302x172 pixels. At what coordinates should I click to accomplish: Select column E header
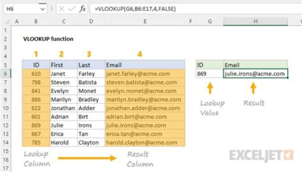[x=145, y=21]
